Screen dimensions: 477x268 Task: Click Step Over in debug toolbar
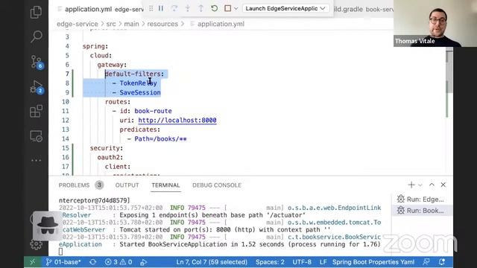pyautogui.click(x=174, y=8)
